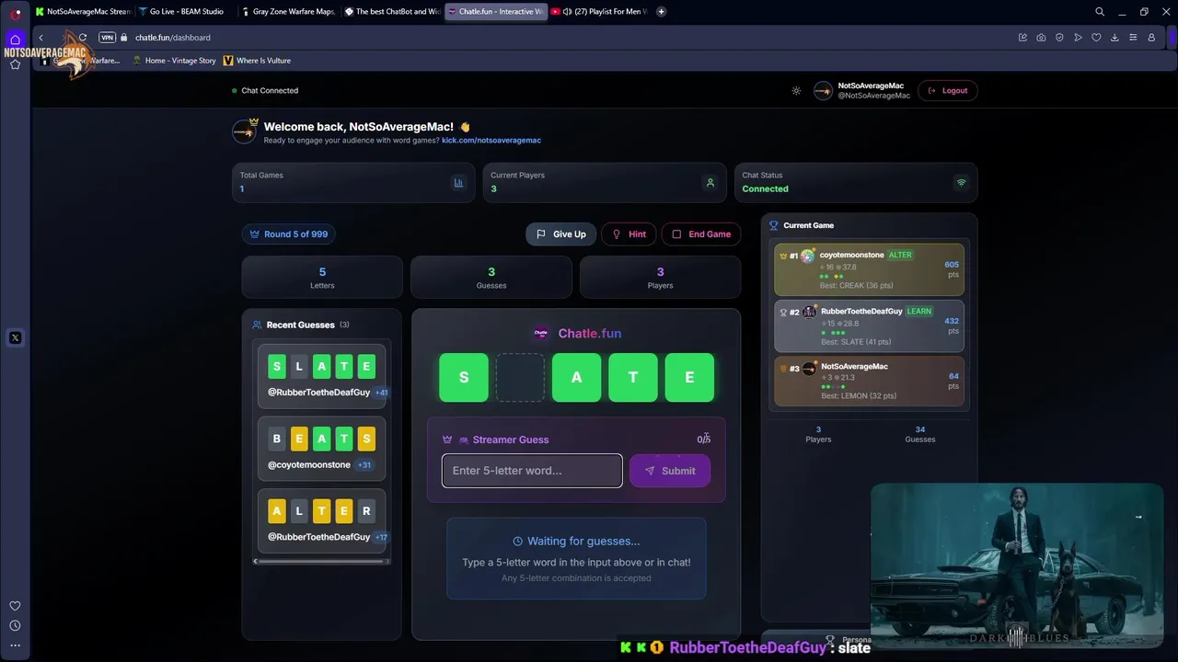Click the '+31' points badge
The width and height of the screenshot is (1178, 662).
tap(364, 465)
